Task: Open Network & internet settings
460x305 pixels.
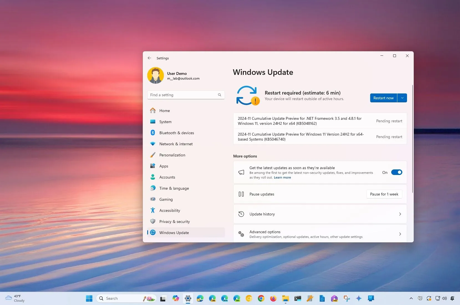Action: (x=176, y=144)
